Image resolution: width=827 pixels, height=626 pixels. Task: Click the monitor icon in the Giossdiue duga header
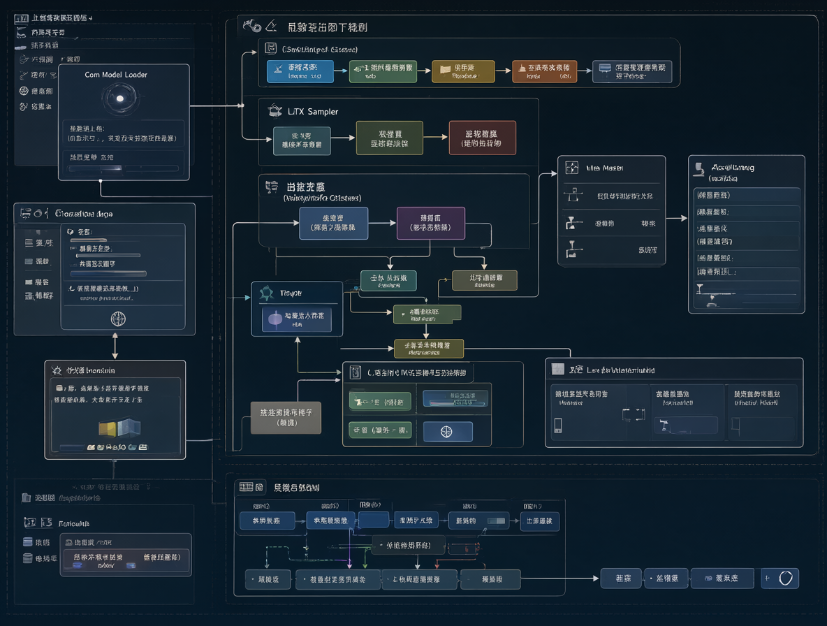point(25,213)
